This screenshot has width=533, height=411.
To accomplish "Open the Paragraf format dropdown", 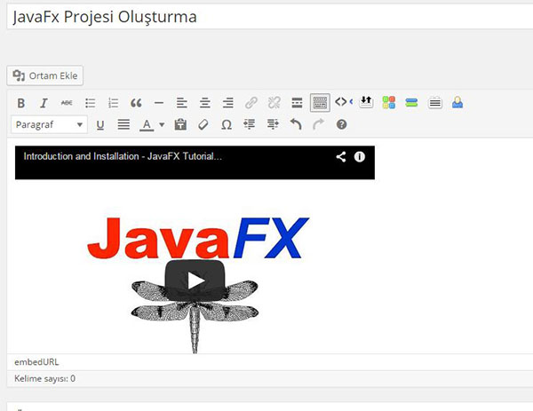I will tap(50, 125).
